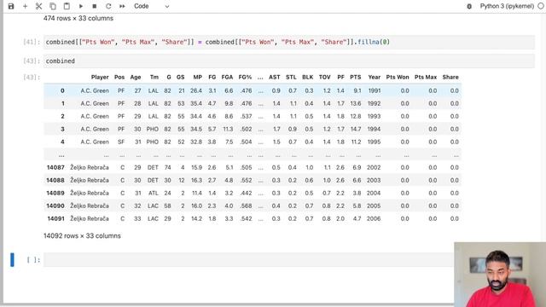Run the selected cell
Image resolution: width=546 pixels, height=307 pixels.
tap(81, 6)
